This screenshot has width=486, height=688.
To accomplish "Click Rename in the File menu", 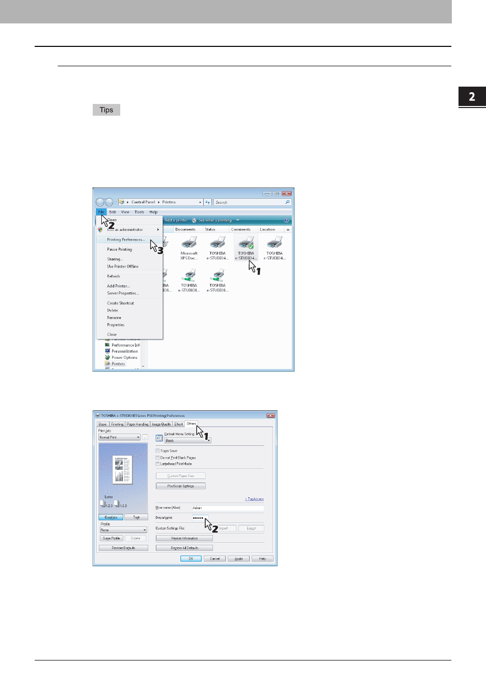I will [114, 317].
